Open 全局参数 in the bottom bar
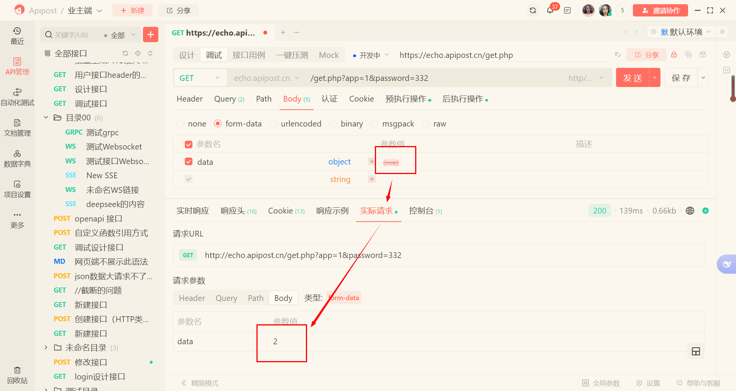Image resolution: width=736 pixels, height=391 pixels. click(601, 383)
